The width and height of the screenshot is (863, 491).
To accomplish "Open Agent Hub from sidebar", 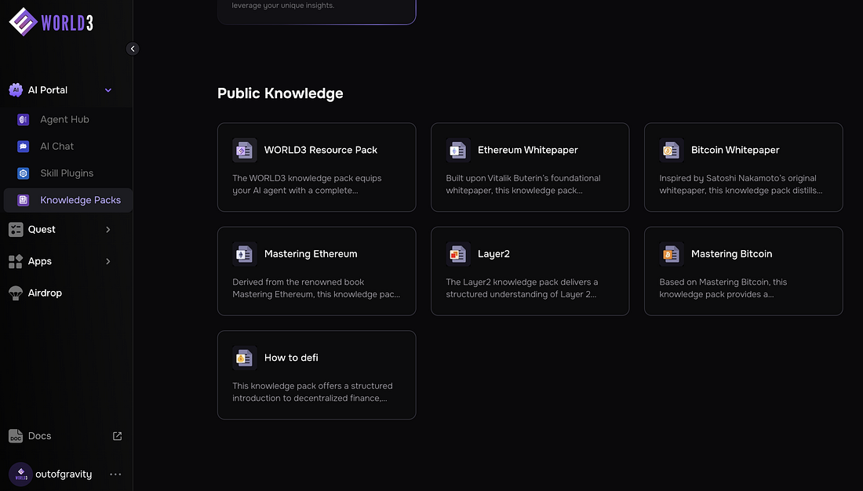I will point(64,119).
